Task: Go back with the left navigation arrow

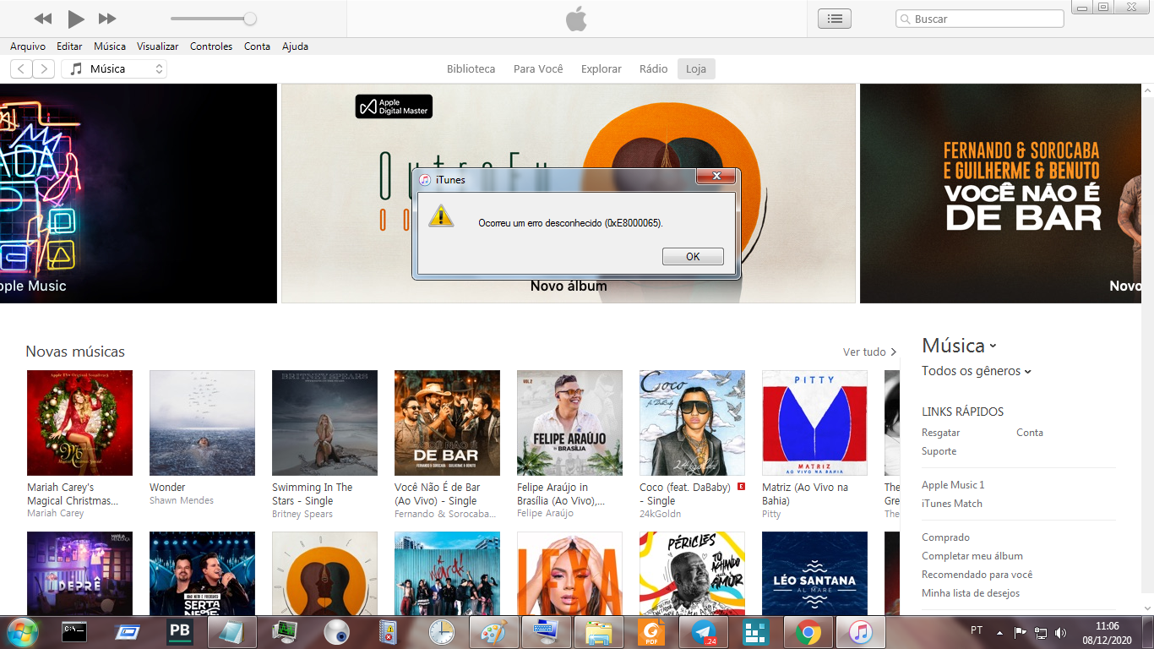Action: tap(21, 69)
